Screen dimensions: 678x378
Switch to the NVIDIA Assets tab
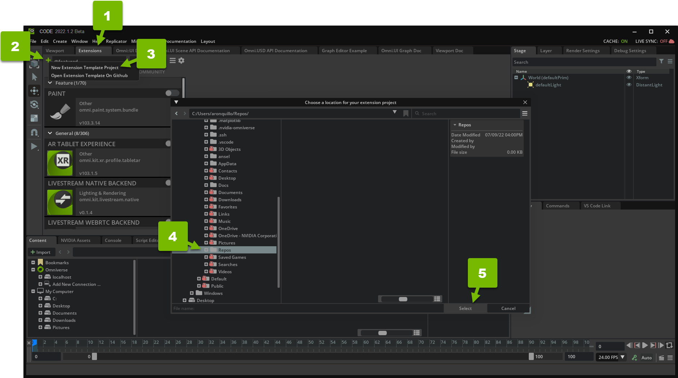pos(76,240)
